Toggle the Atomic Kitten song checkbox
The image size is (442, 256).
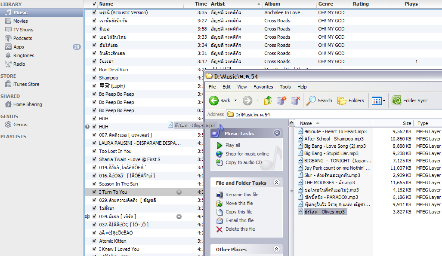point(94,241)
